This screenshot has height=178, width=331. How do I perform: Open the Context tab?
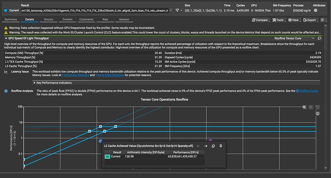[x=68, y=20]
